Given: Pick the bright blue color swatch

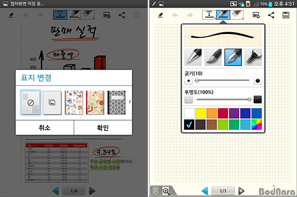Looking at the screenshot, I should click(256, 113).
